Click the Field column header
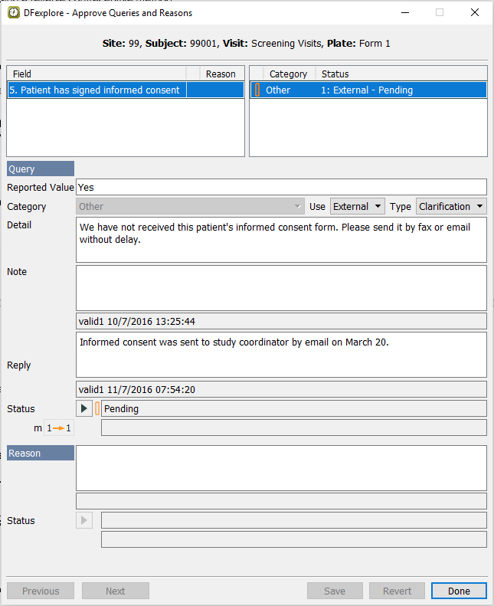Screen dimensions: 494x606 click(97, 74)
